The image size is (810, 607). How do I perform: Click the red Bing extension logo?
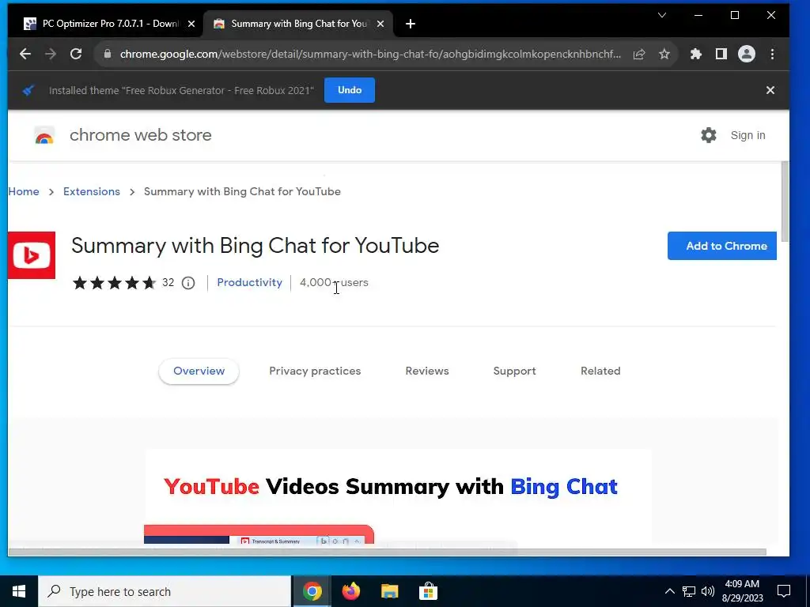point(32,255)
